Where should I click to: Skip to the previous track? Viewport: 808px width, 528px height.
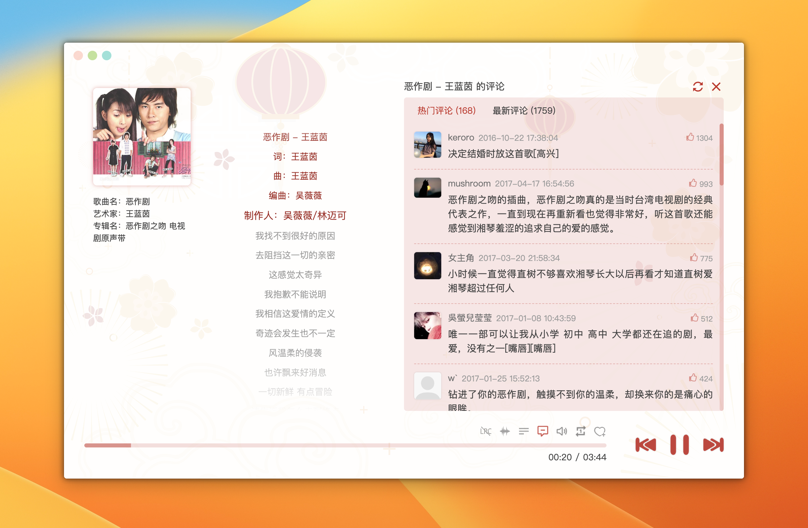[645, 445]
